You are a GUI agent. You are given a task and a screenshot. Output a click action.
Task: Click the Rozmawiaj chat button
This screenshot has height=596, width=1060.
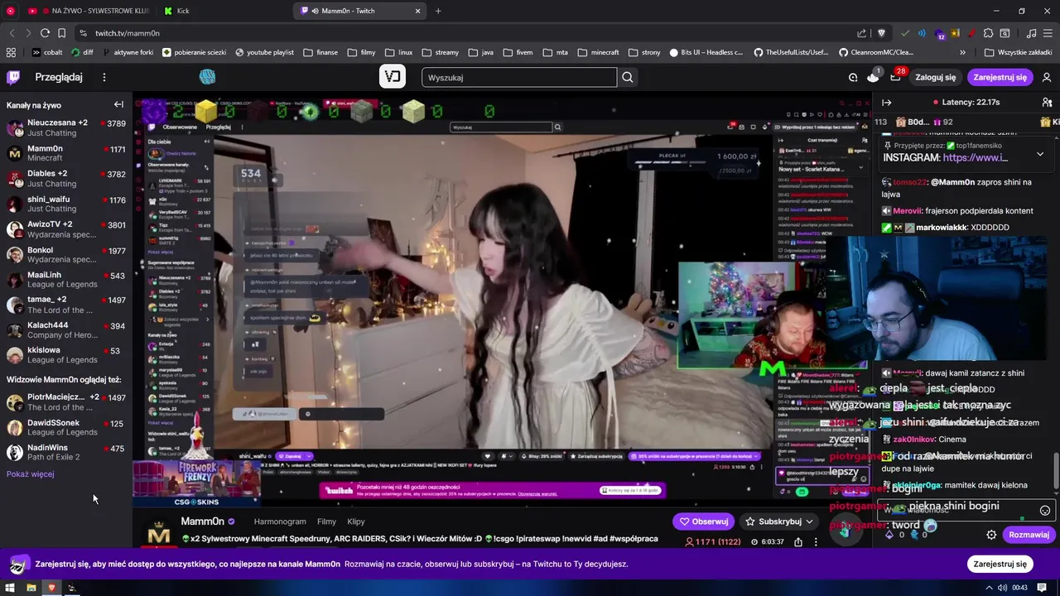(x=1029, y=535)
